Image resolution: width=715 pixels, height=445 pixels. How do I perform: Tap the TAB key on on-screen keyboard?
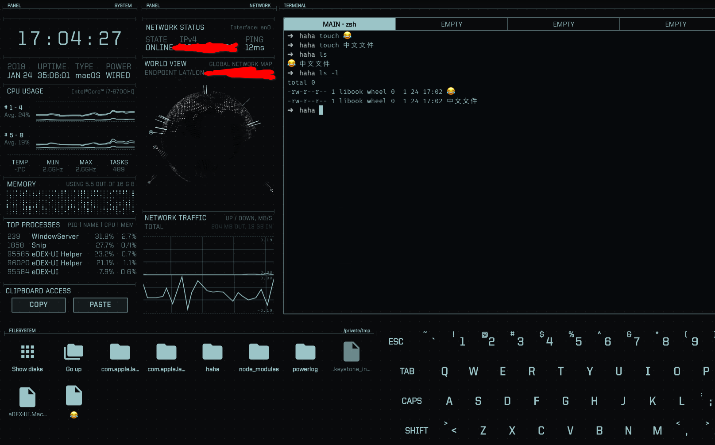(407, 371)
